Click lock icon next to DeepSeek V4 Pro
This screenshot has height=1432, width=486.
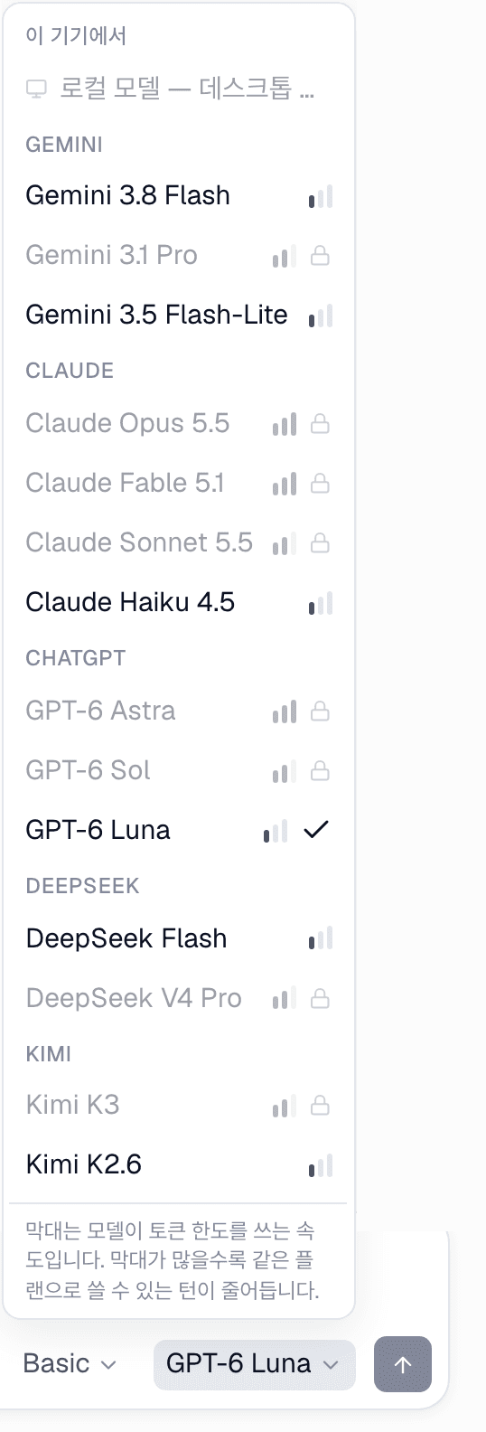(x=320, y=999)
